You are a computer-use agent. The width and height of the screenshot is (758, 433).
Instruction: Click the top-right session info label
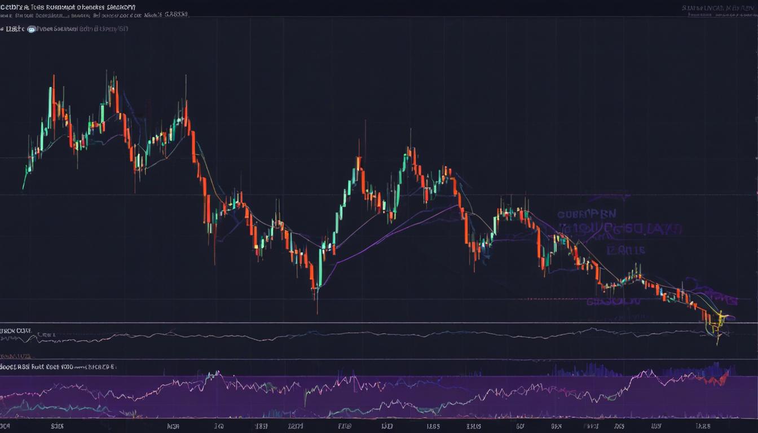716,8
